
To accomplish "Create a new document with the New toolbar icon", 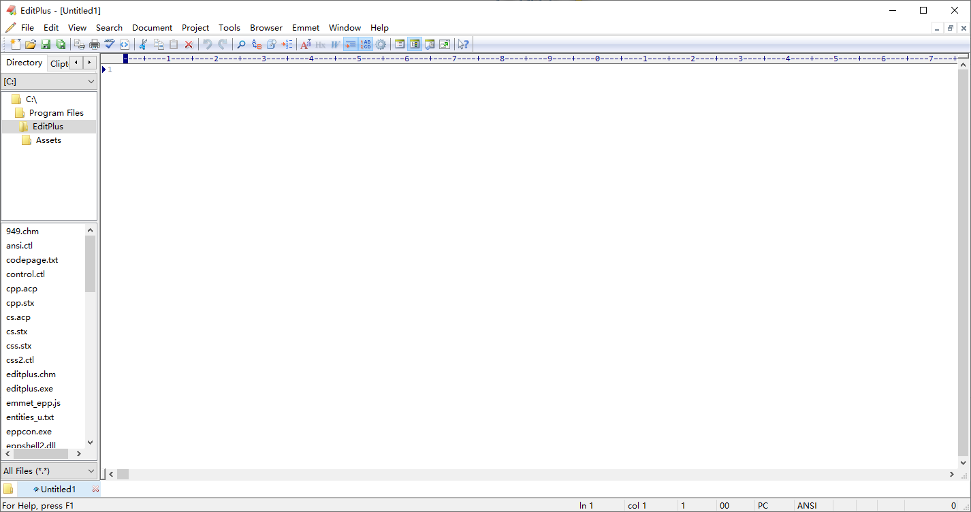I will click(16, 44).
